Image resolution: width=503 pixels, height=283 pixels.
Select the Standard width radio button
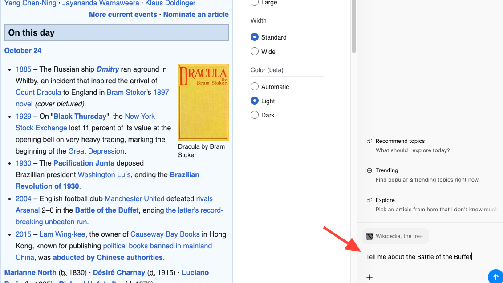click(x=255, y=37)
